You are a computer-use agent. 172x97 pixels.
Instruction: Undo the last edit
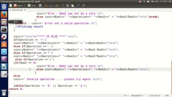click(x=49, y=5)
